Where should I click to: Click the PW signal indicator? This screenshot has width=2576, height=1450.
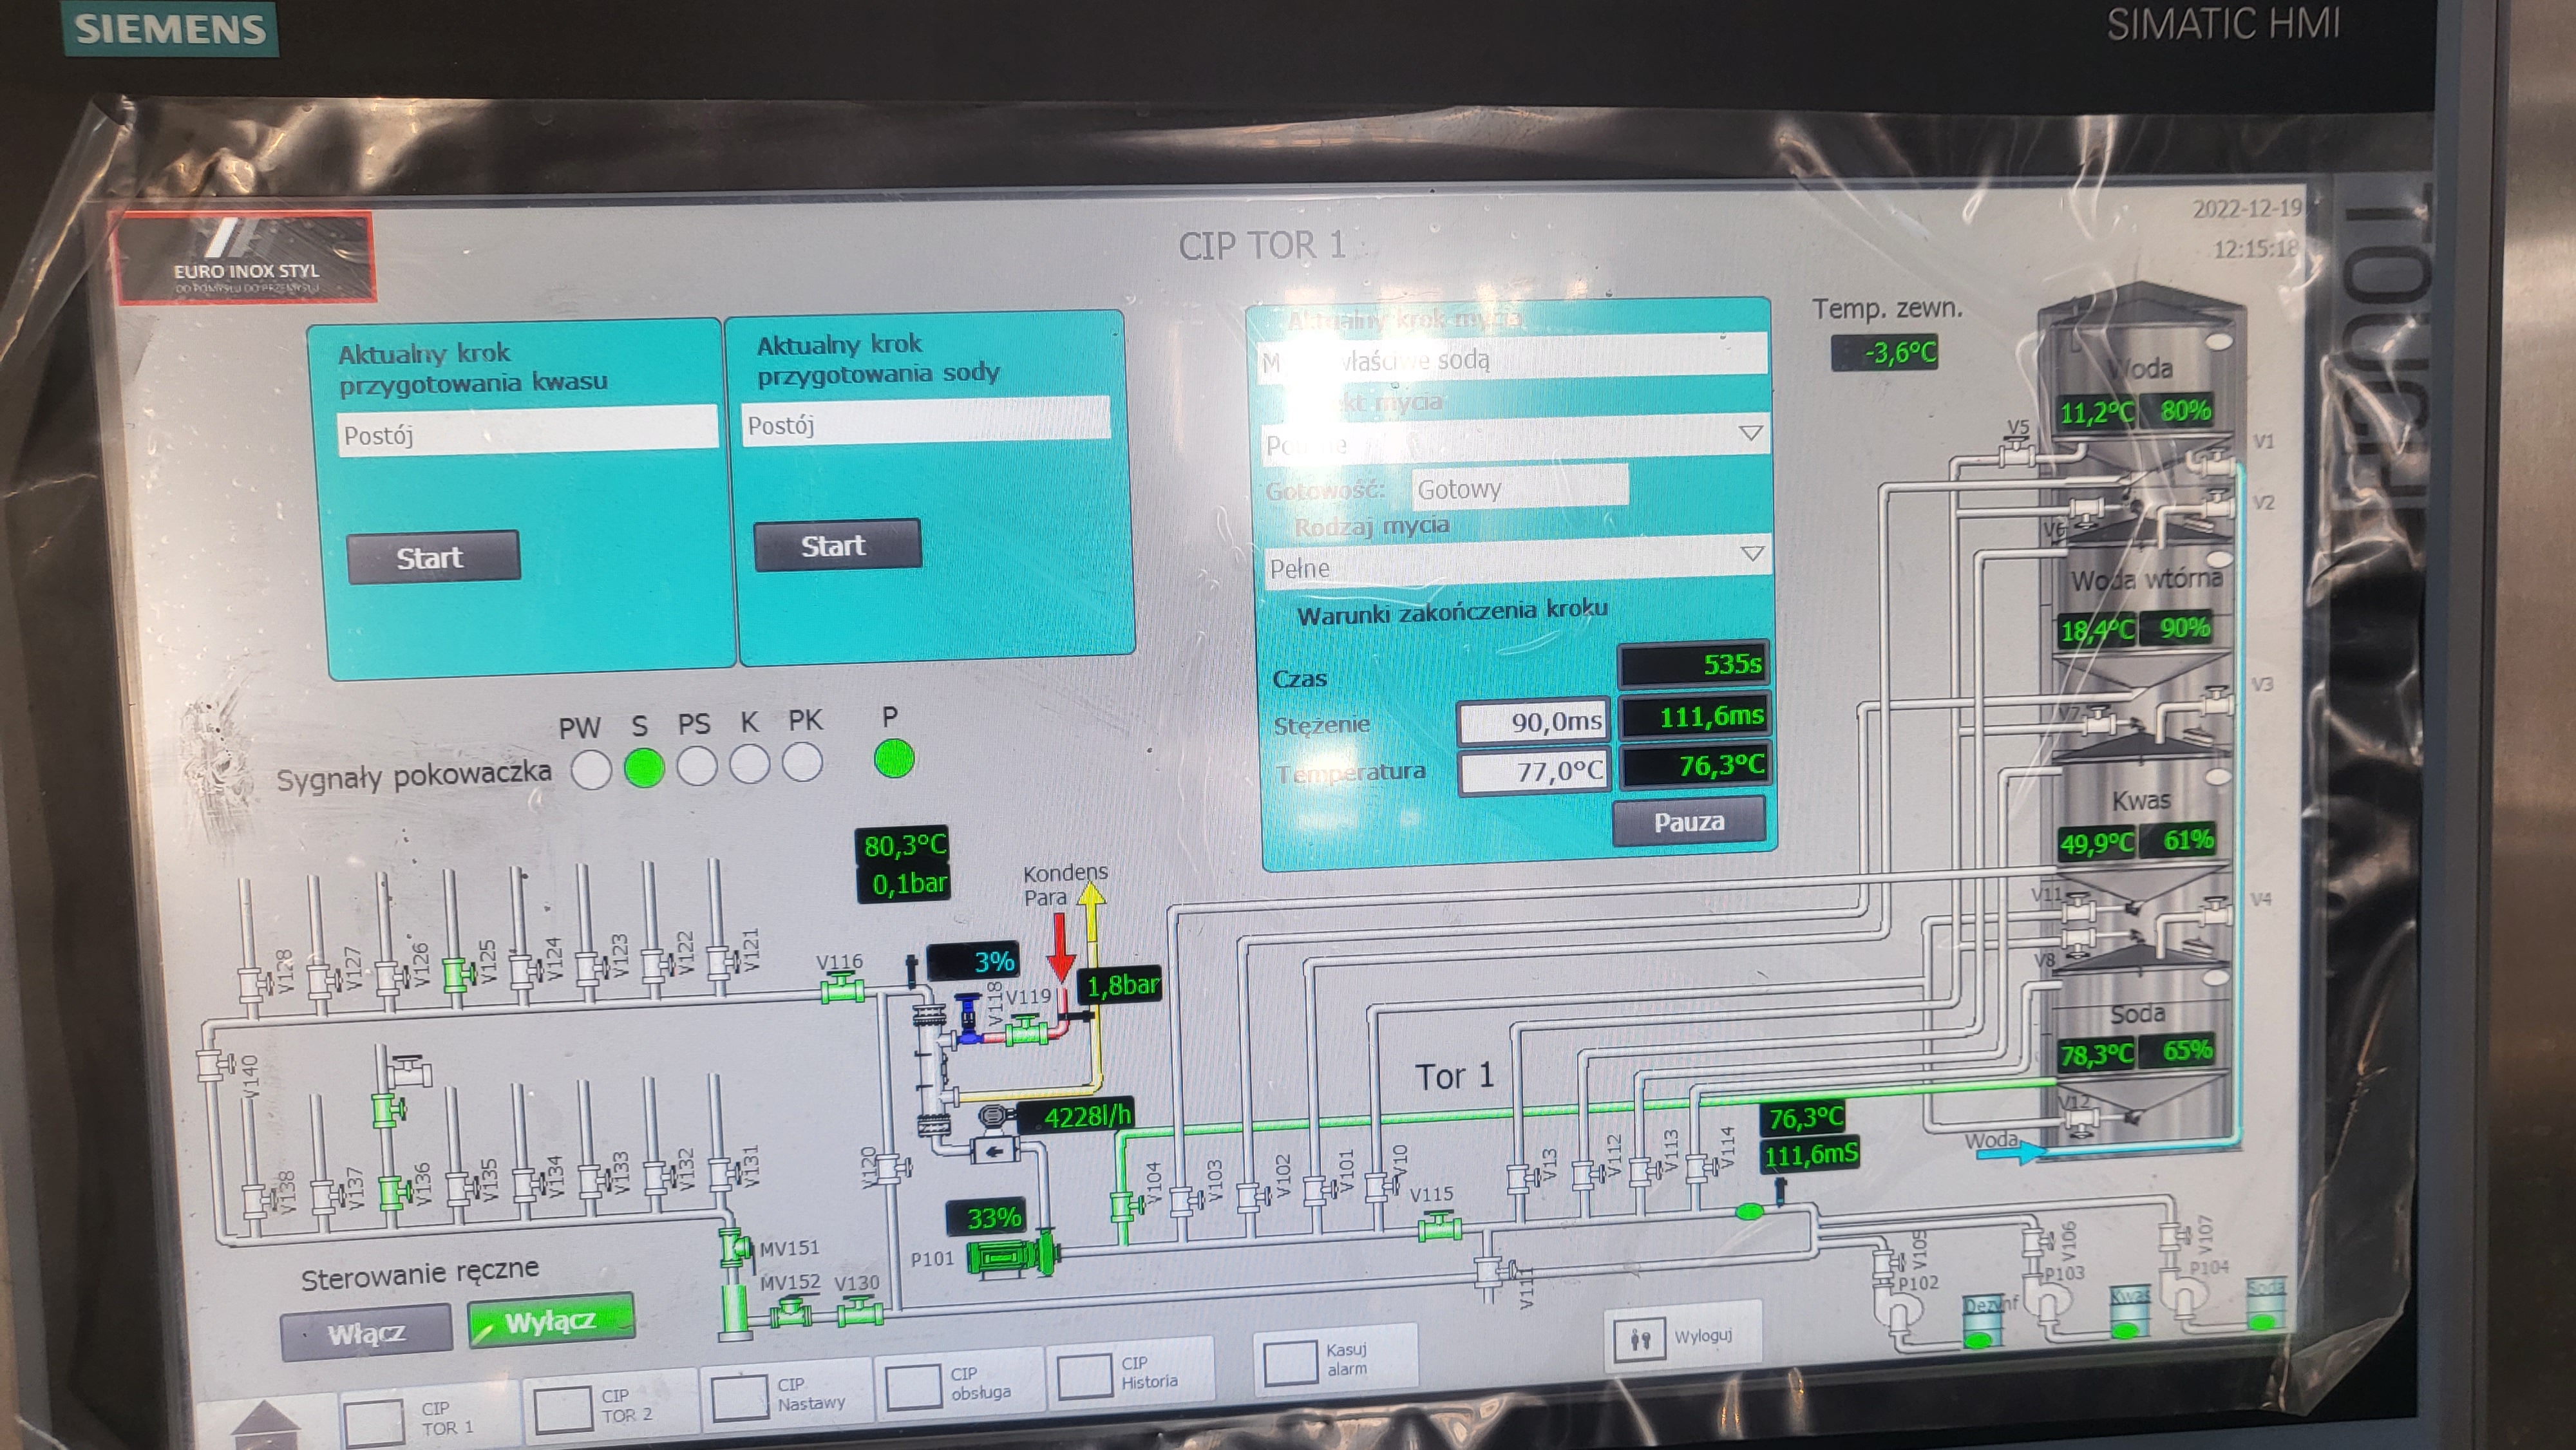[591, 771]
